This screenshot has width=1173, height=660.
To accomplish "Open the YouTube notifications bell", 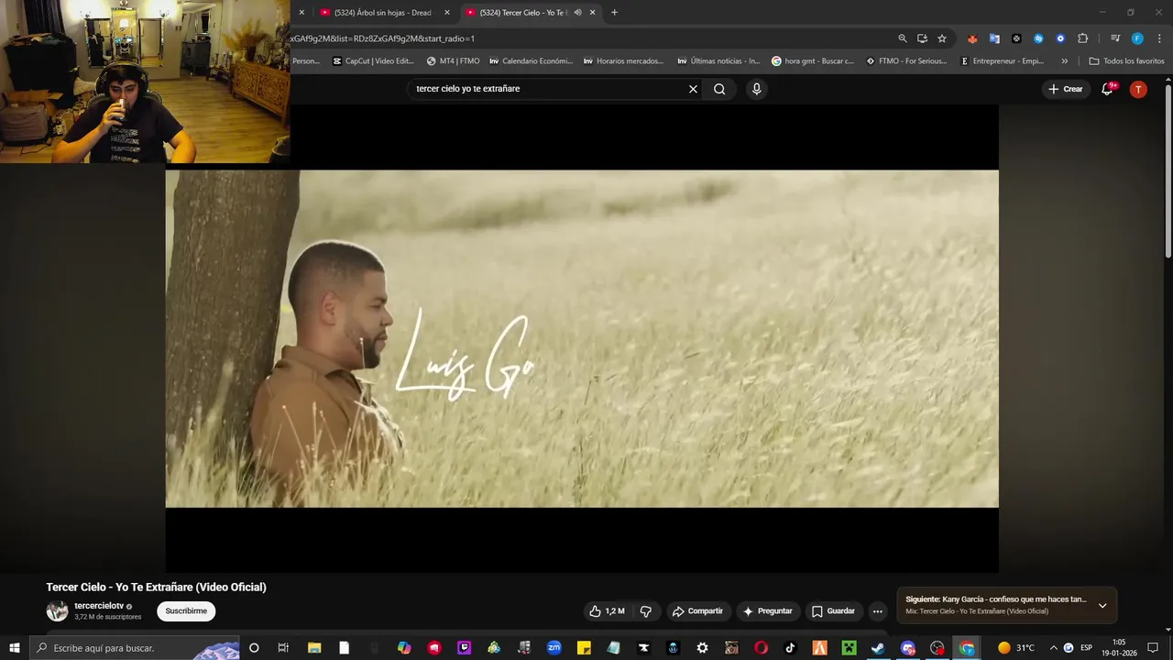I will [x=1107, y=89].
